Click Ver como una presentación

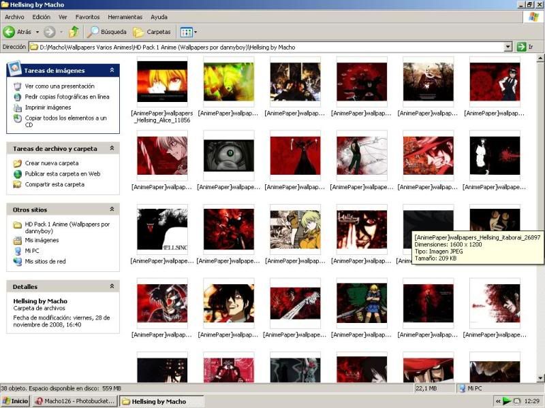(60, 86)
